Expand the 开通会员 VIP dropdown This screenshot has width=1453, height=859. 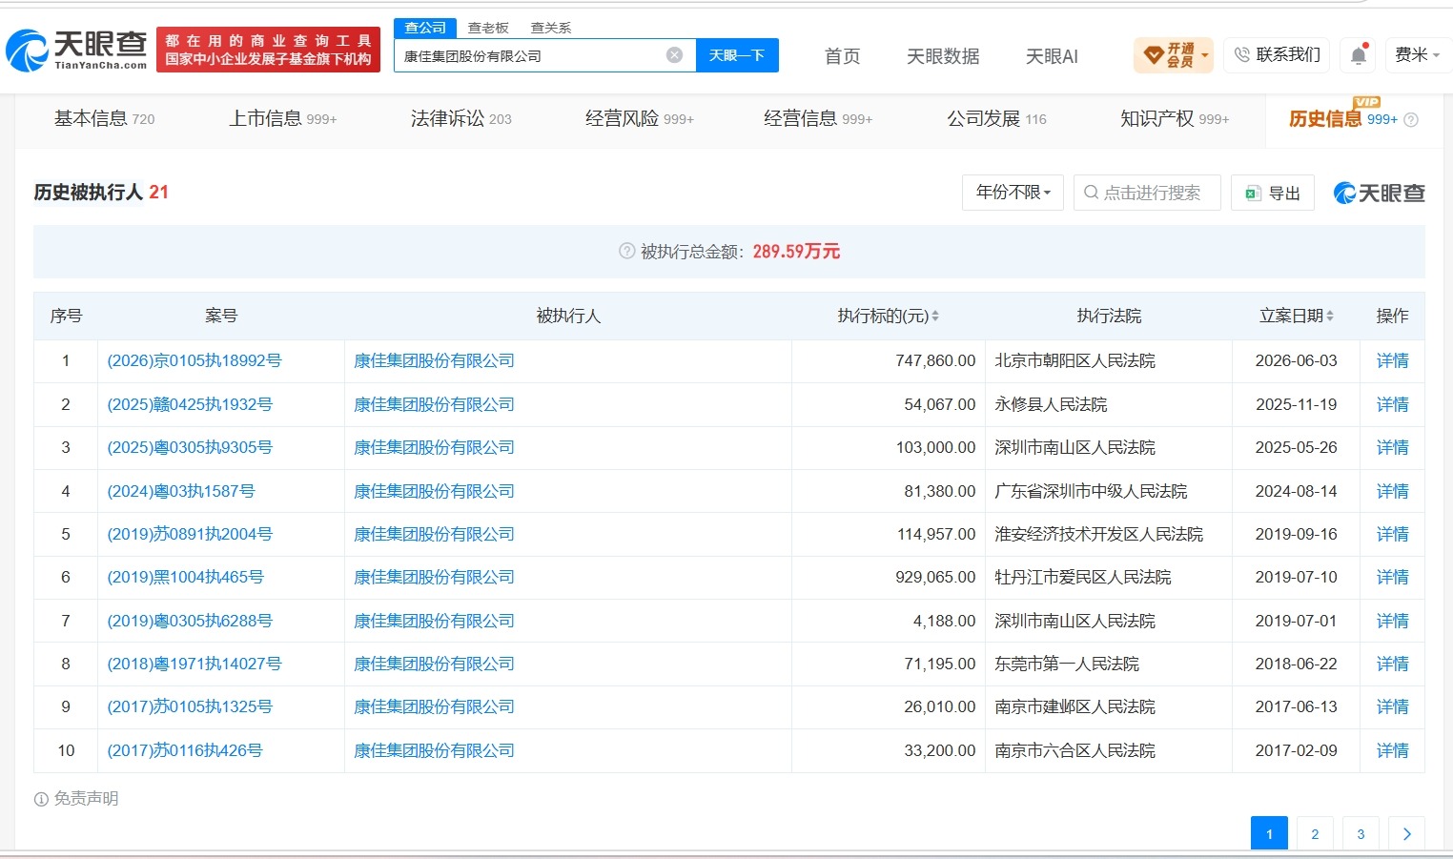pos(1174,55)
